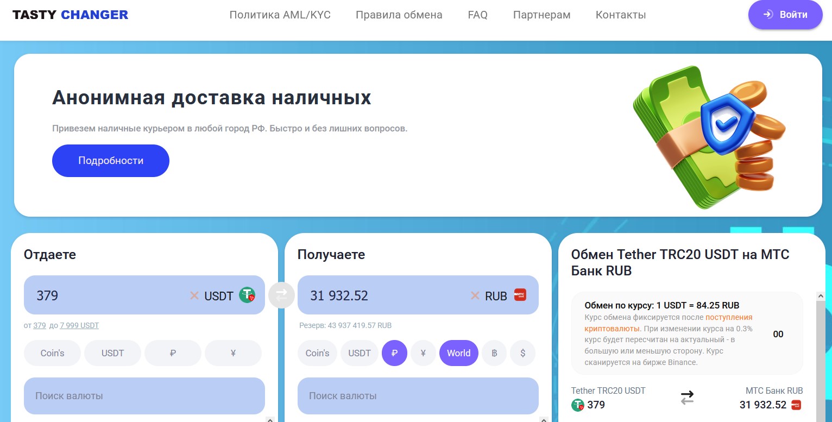Click the two-arrow exchange icon in summary
The height and width of the screenshot is (422, 832).
point(687,398)
